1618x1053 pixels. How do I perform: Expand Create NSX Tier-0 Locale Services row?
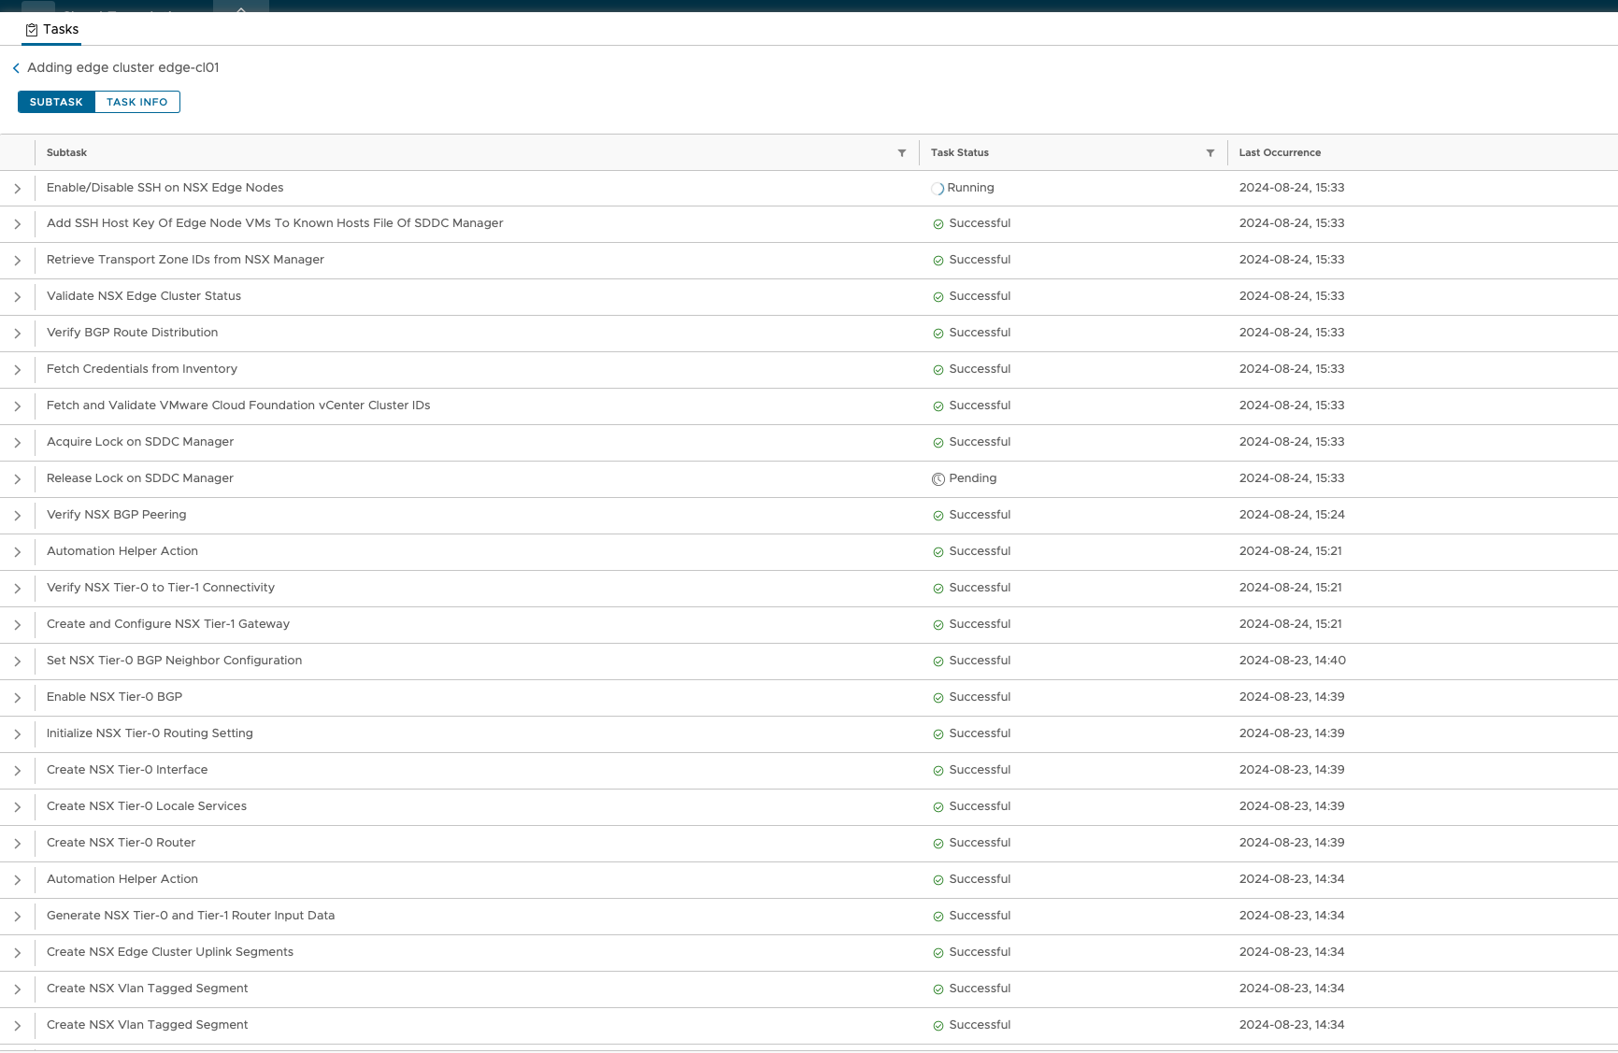point(17,807)
